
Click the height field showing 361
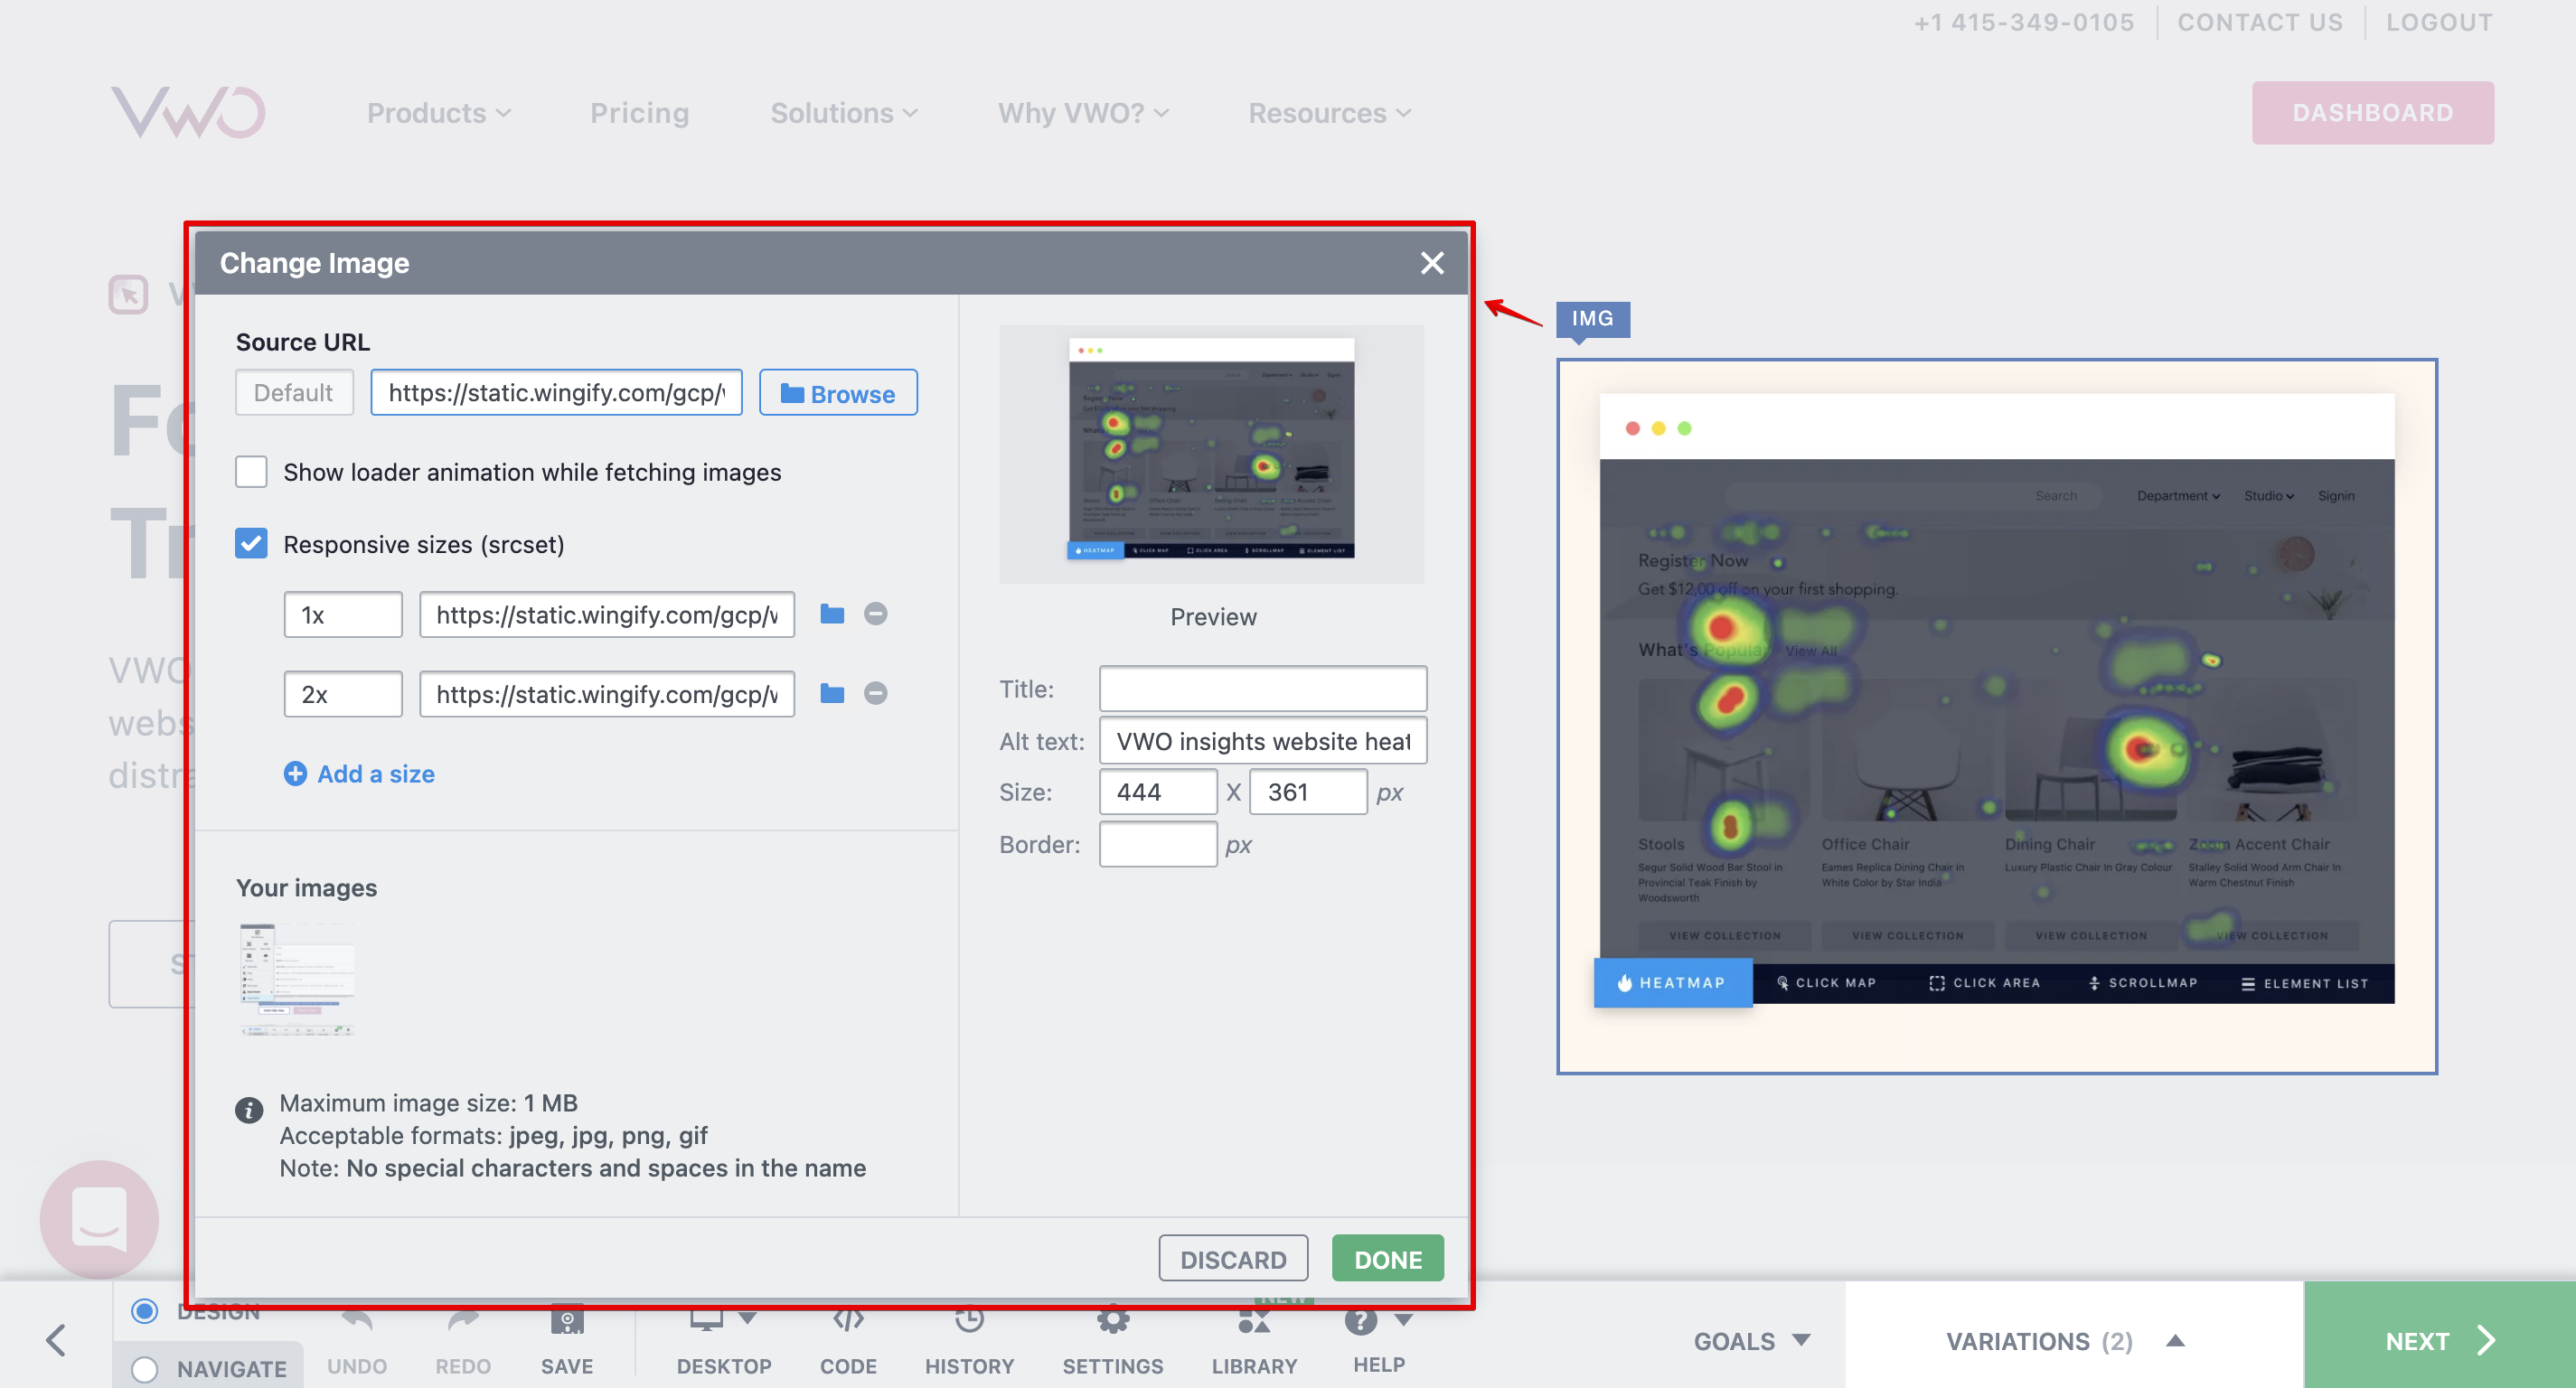coord(1307,791)
